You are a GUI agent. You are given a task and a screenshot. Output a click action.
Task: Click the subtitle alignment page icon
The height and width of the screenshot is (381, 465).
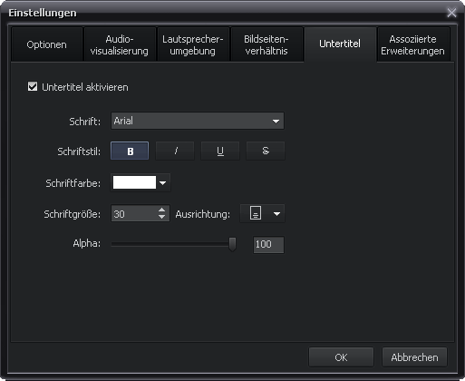click(256, 213)
